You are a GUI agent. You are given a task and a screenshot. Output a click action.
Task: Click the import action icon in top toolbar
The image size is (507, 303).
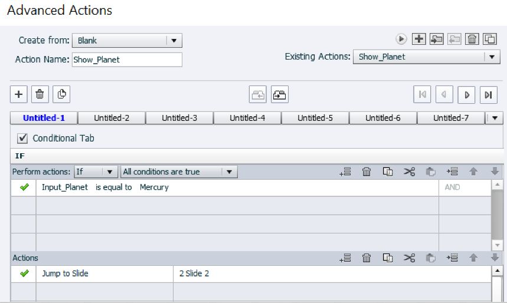coord(437,39)
